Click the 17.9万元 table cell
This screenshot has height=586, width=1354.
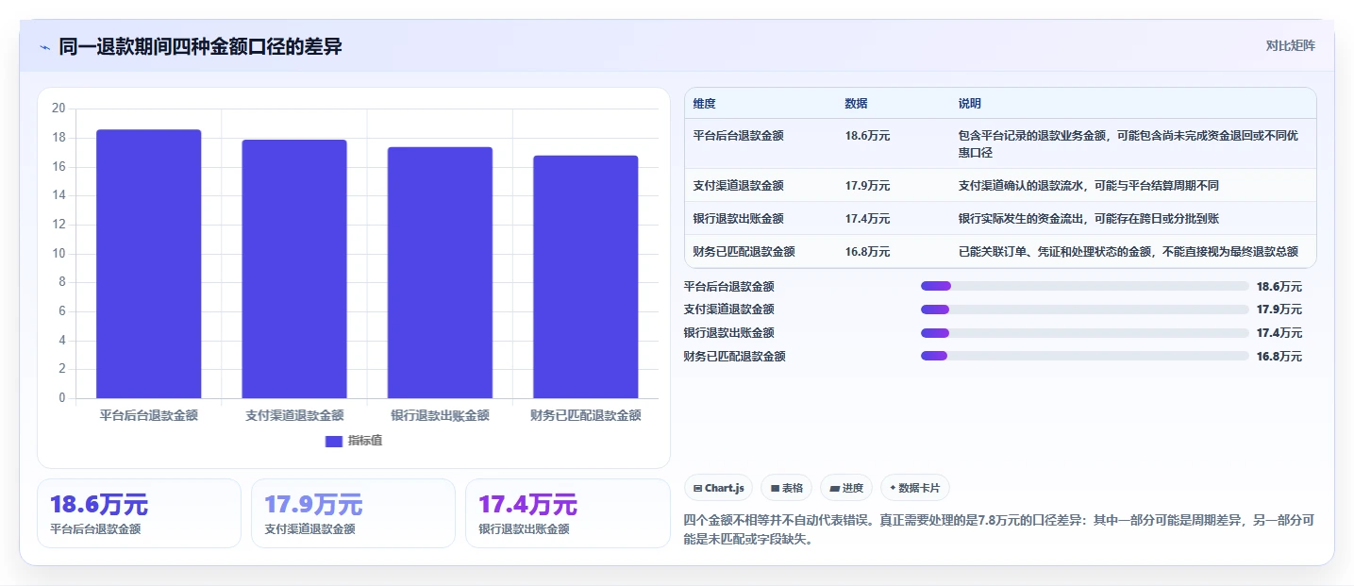[x=867, y=186]
